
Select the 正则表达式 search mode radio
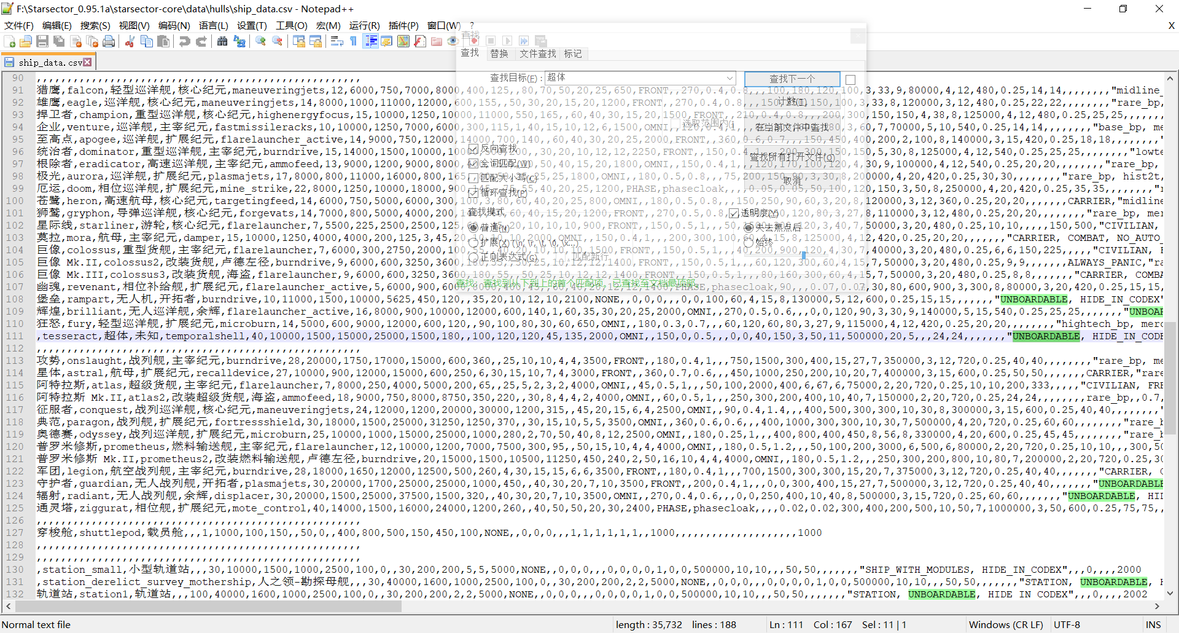click(473, 258)
